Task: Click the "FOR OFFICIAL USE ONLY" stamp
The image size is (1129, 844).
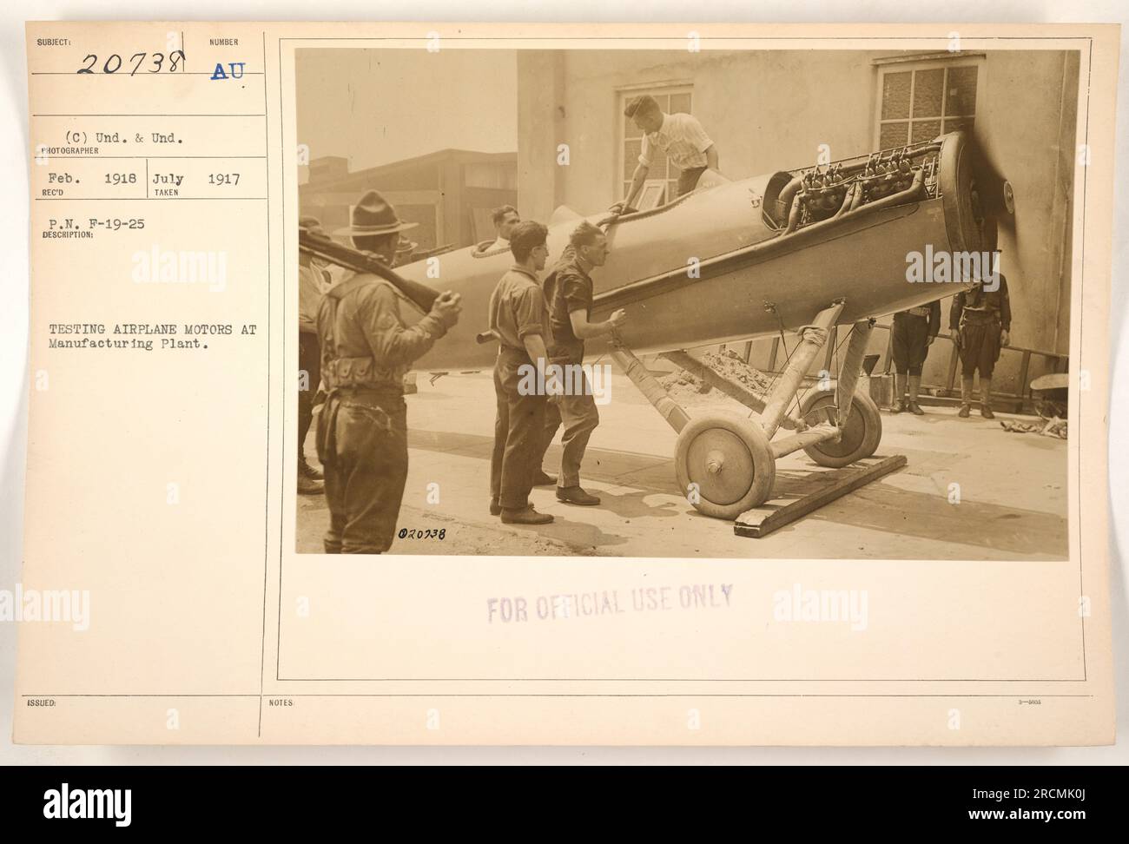Action: pyautogui.click(x=611, y=603)
